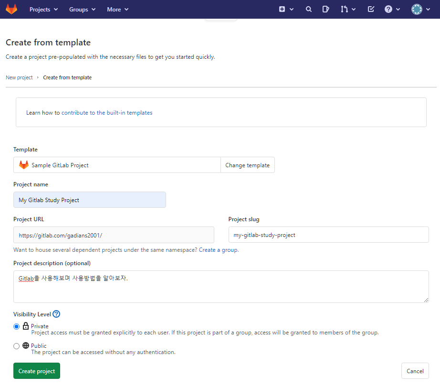Click the Private visibility label

[40, 326]
